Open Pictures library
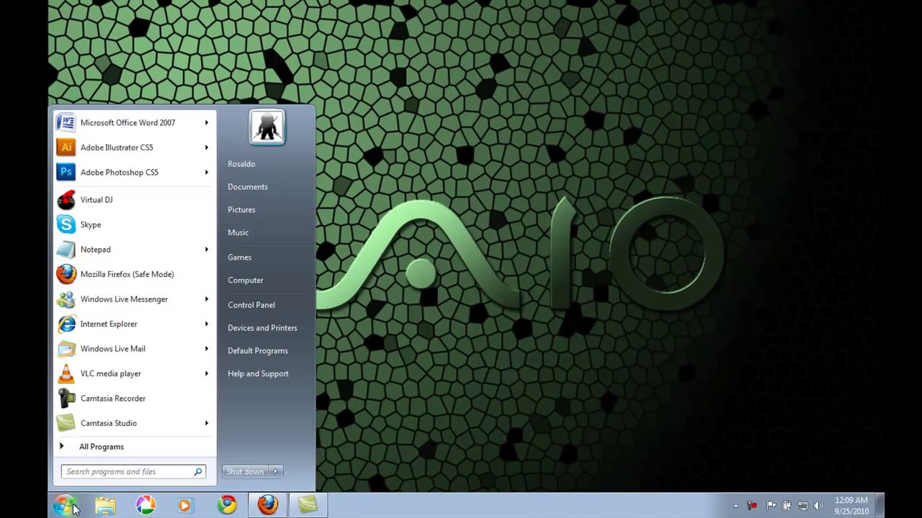The height and width of the screenshot is (518, 922). pyautogui.click(x=241, y=210)
